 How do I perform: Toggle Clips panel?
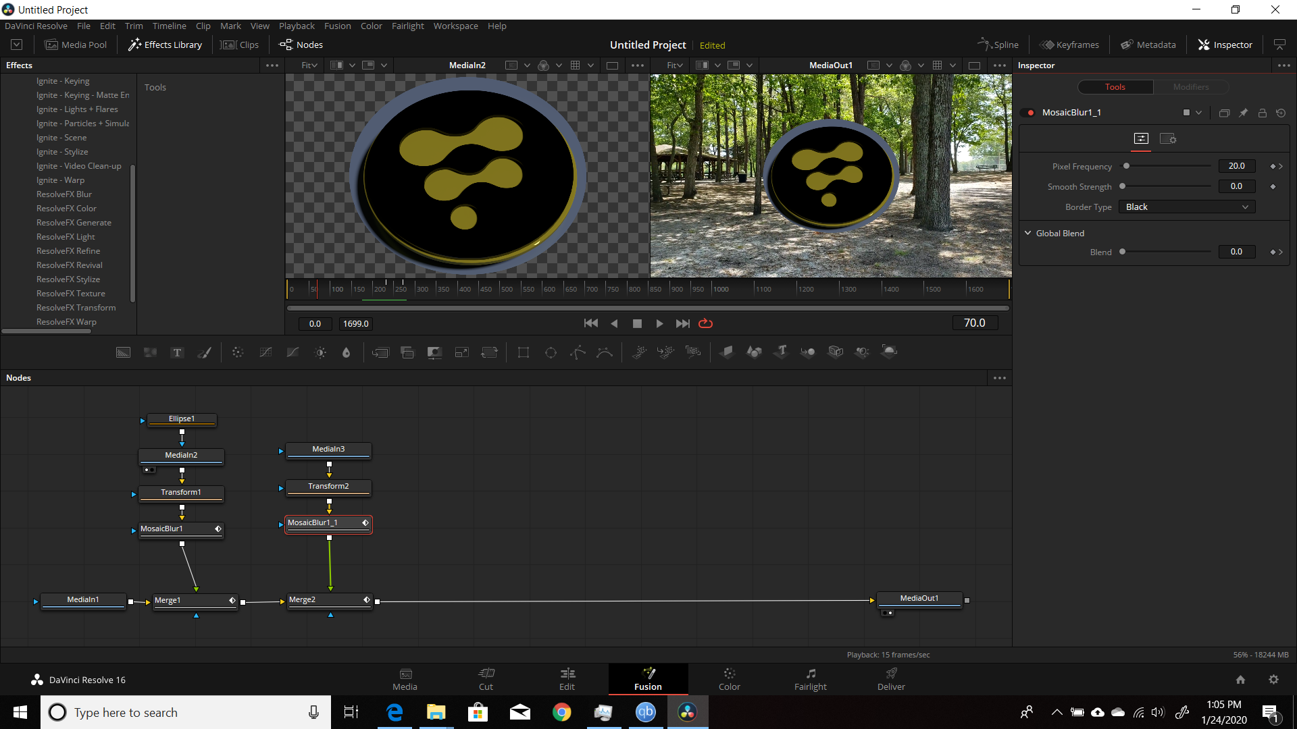240,45
